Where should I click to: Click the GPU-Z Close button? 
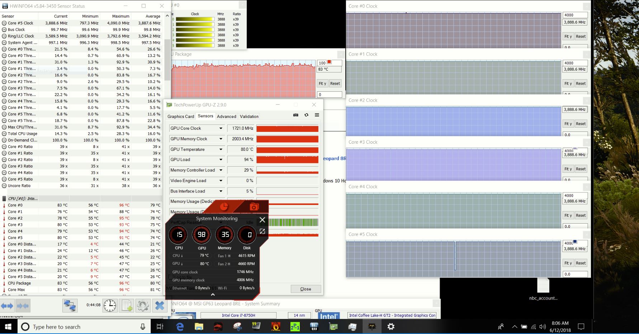click(306, 289)
